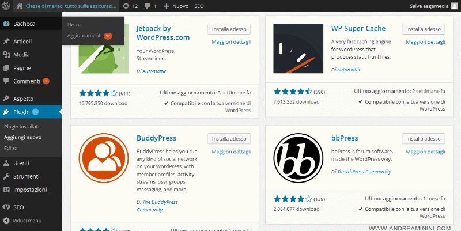461x231 pixels.
Task: Collapse the menu with Riduci menu arrow icon
Action: point(6,221)
